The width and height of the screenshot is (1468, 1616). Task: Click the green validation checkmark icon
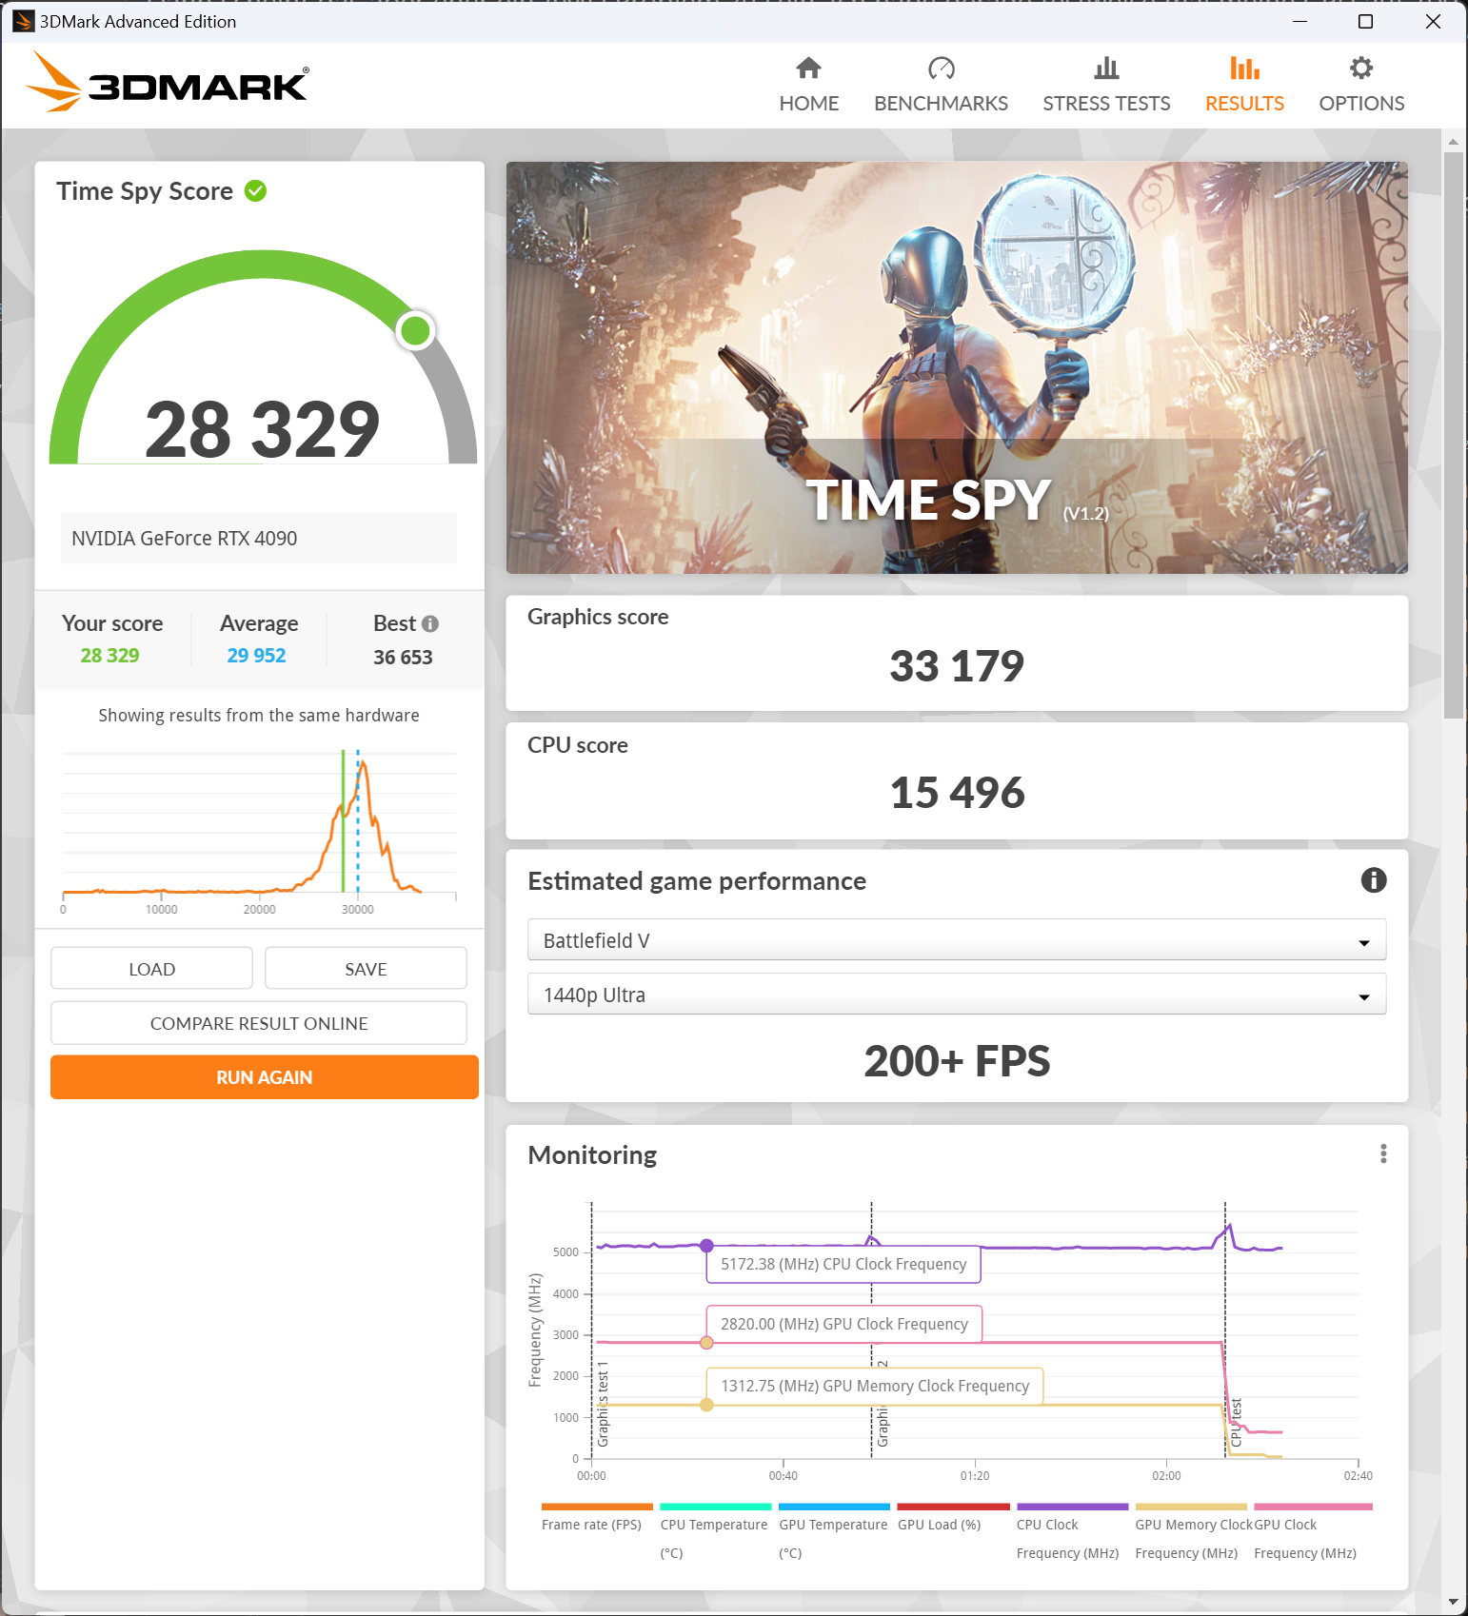click(255, 191)
